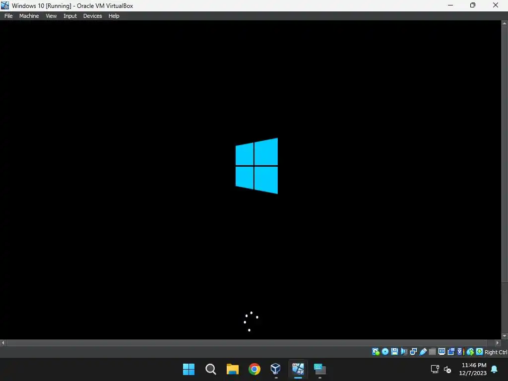Click the Right Ctrl host key label
Viewport: 508px width, 381px height.
(496, 352)
